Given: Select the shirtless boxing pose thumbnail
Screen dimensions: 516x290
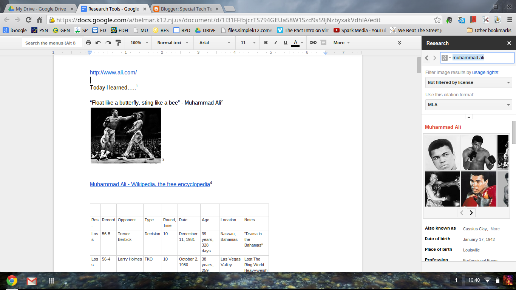Looking at the screenshot, I should coord(479,153).
